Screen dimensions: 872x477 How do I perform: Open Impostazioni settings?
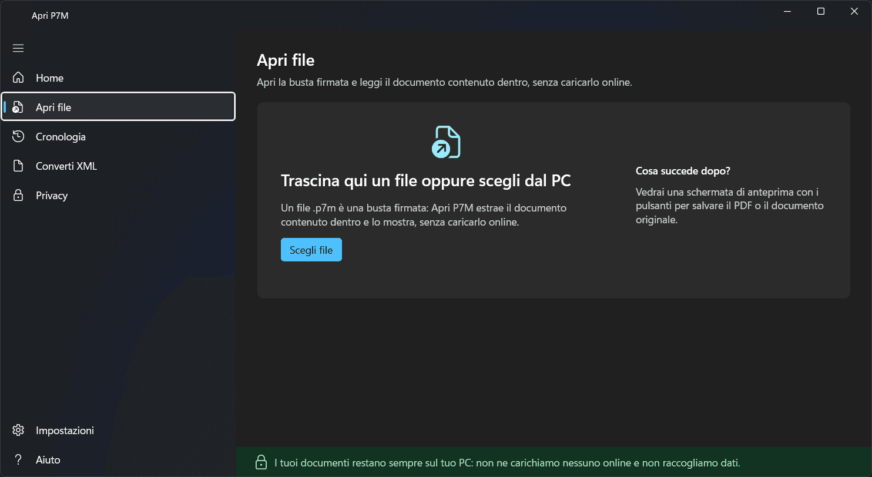tap(118, 430)
